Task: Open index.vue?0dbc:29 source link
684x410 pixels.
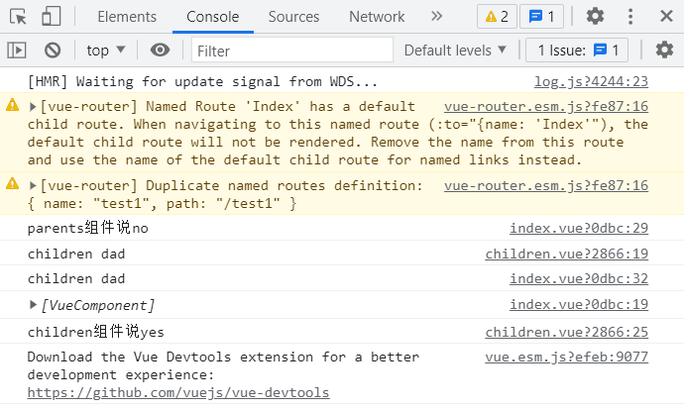Action: tap(579, 228)
